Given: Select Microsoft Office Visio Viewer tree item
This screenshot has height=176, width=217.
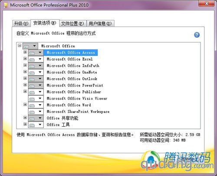Looking at the screenshot, I should coord(77,99).
